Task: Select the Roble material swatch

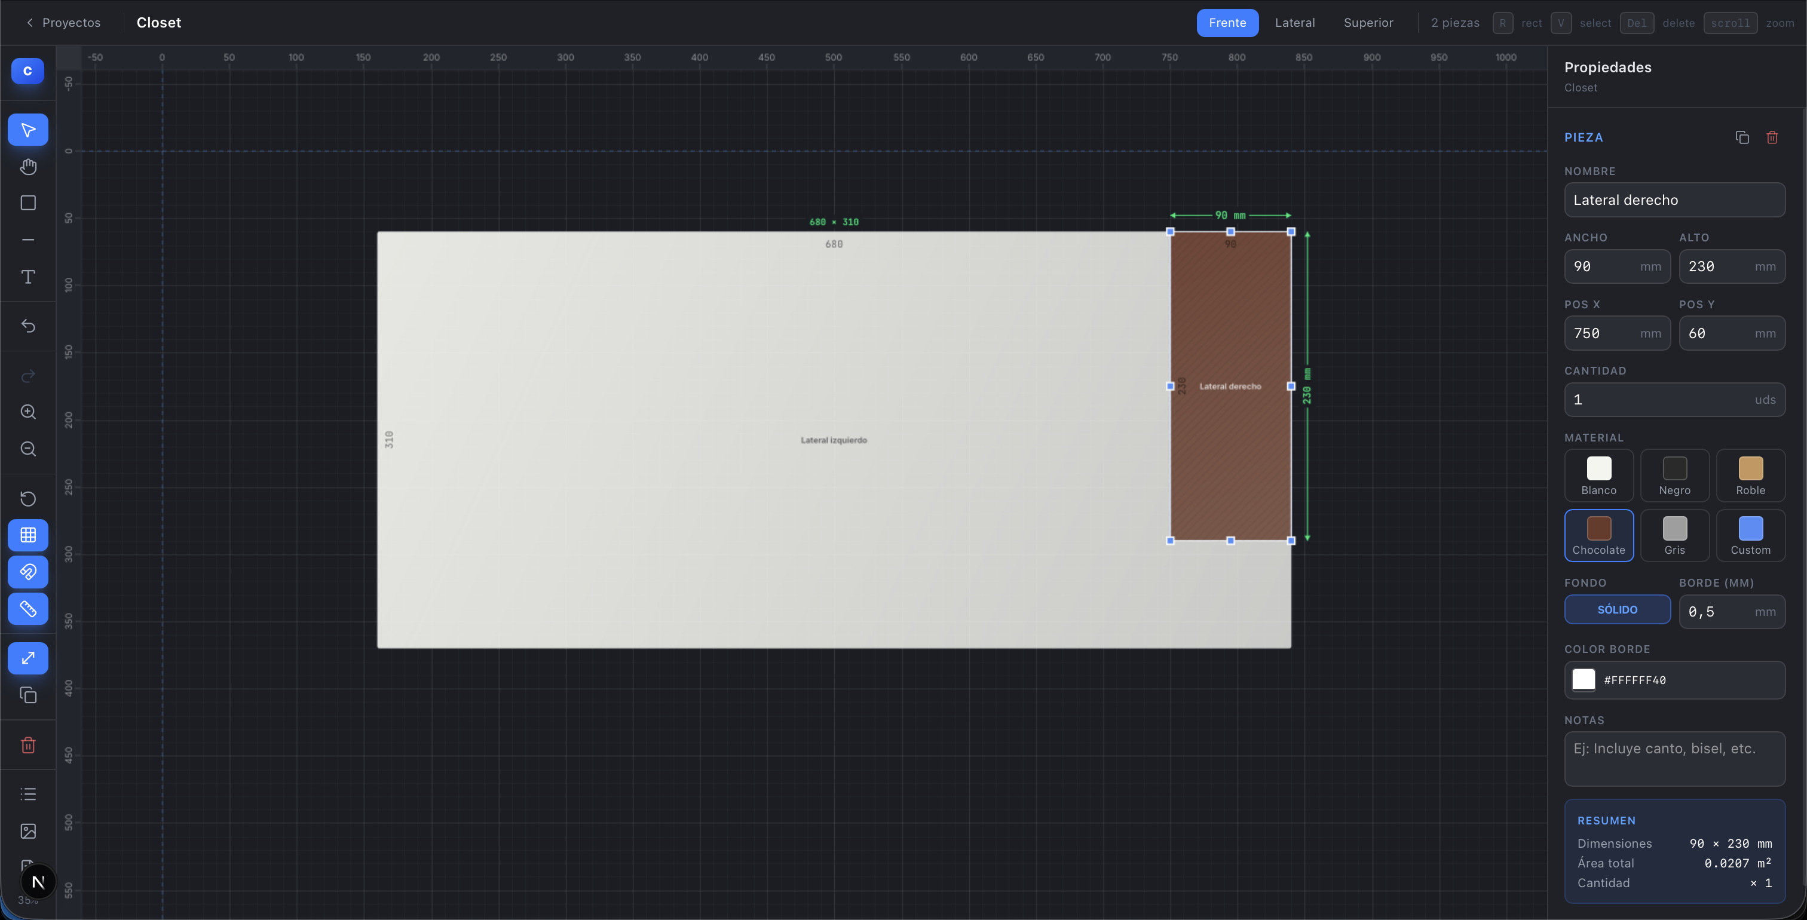Action: pyautogui.click(x=1750, y=476)
